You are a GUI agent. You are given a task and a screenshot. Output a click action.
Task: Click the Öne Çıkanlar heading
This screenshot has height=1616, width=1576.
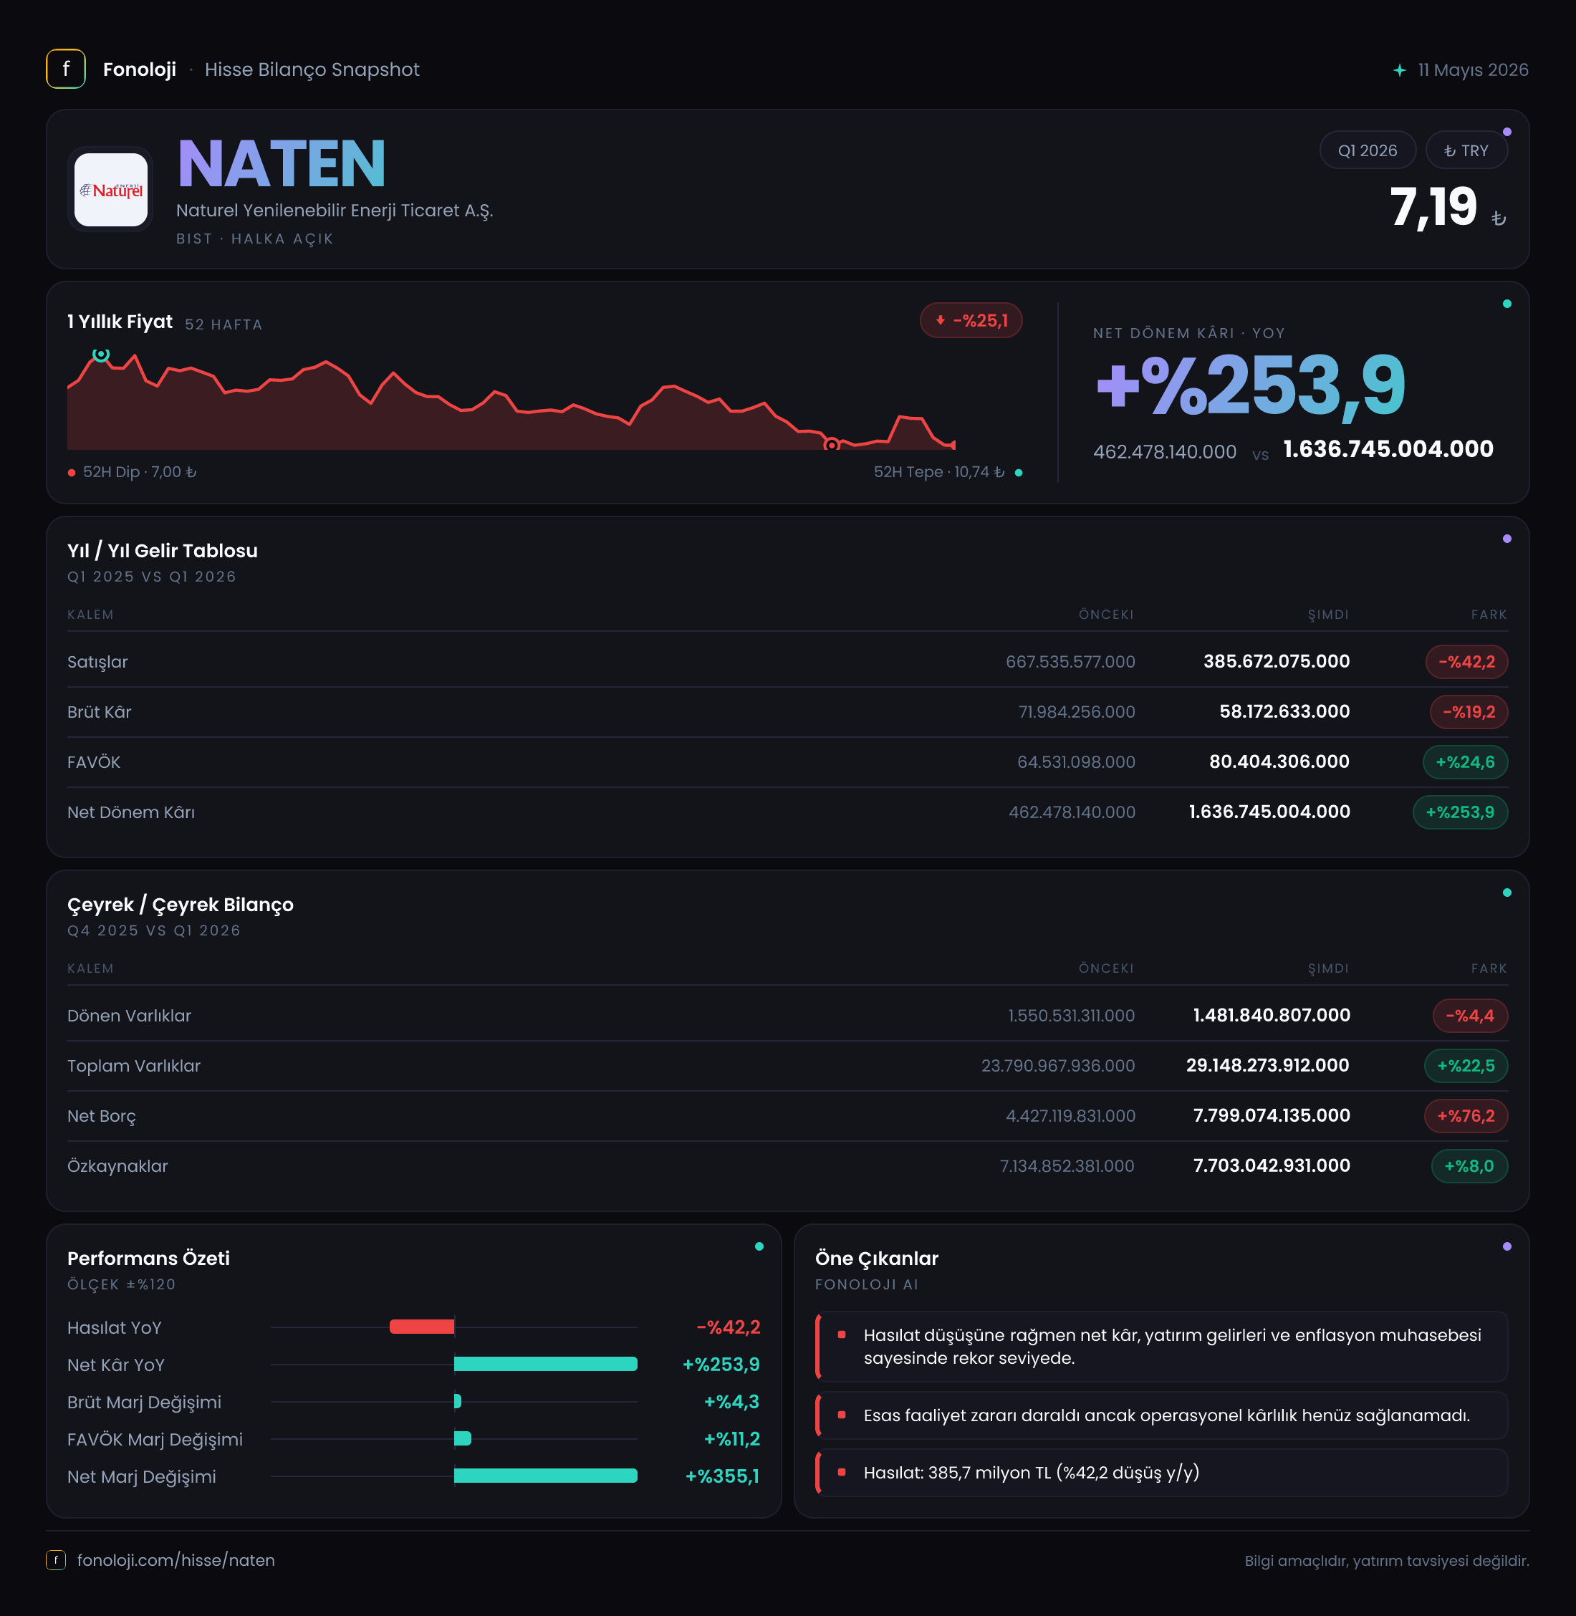click(877, 1259)
